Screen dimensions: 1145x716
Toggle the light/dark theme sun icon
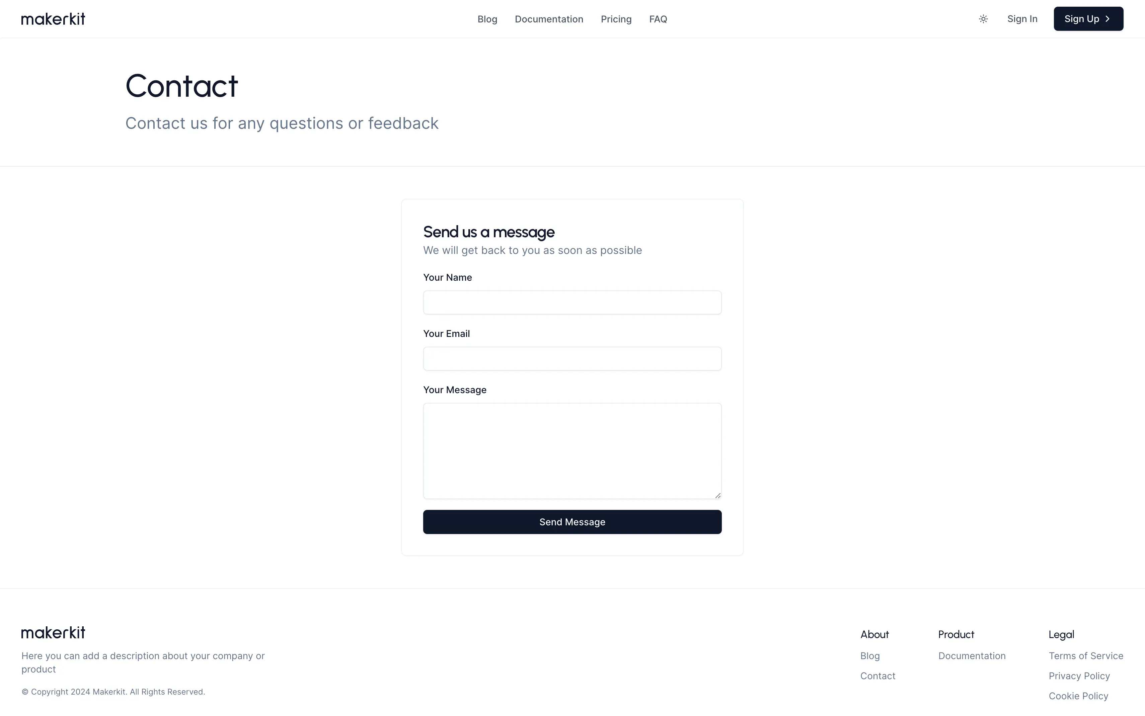point(983,19)
